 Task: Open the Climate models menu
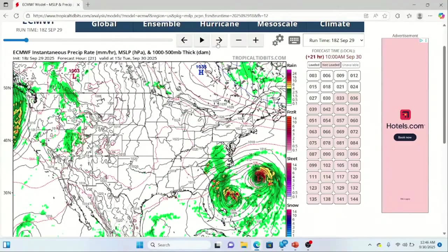(x=335, y=24)
